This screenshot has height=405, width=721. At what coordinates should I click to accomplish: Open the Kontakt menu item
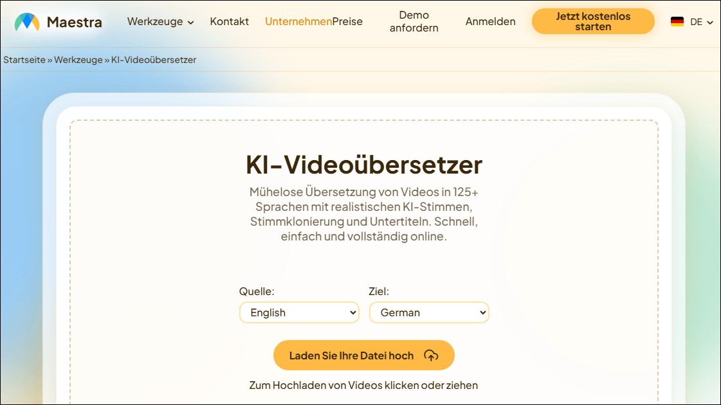(x=229, y=21)
